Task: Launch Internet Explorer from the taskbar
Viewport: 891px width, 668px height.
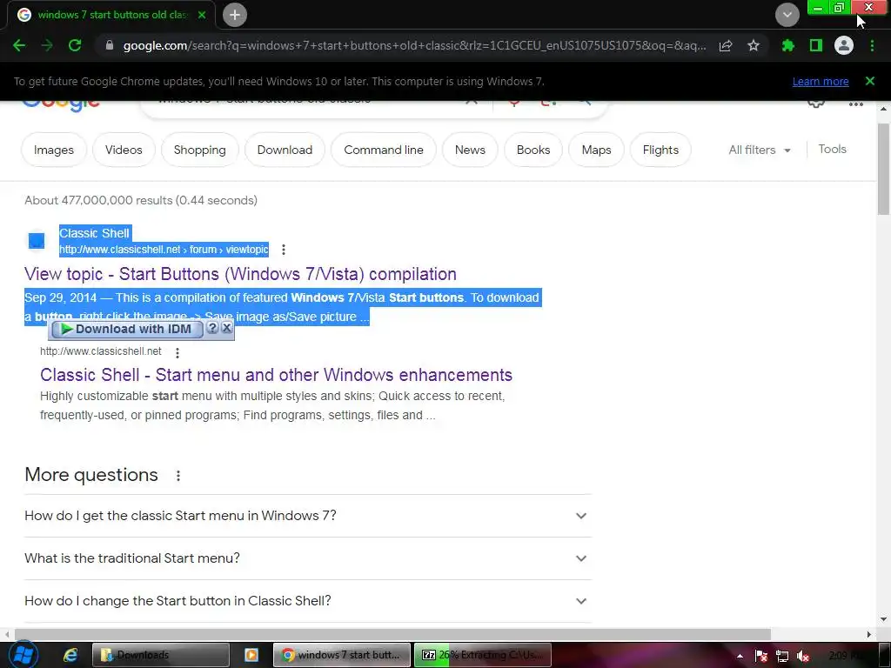Action: pyautogui.click(x=70, y=655)
